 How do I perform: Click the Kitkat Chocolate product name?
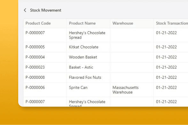click(x=84, y=47)
